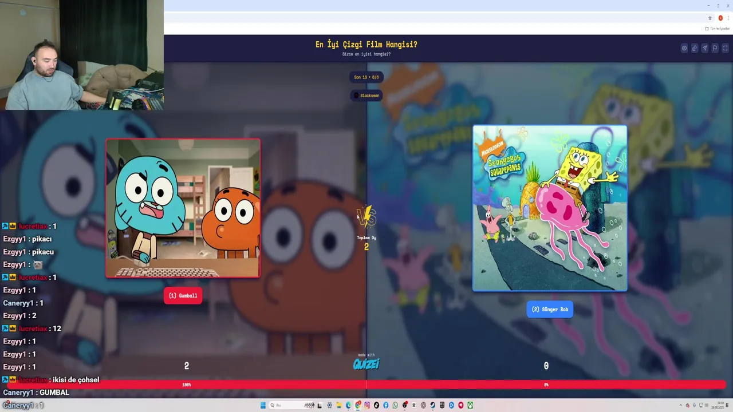The height and width of the screenshot is (412, 733).
Task: Vote for (1) Gumball button
Action: [183, 295]
